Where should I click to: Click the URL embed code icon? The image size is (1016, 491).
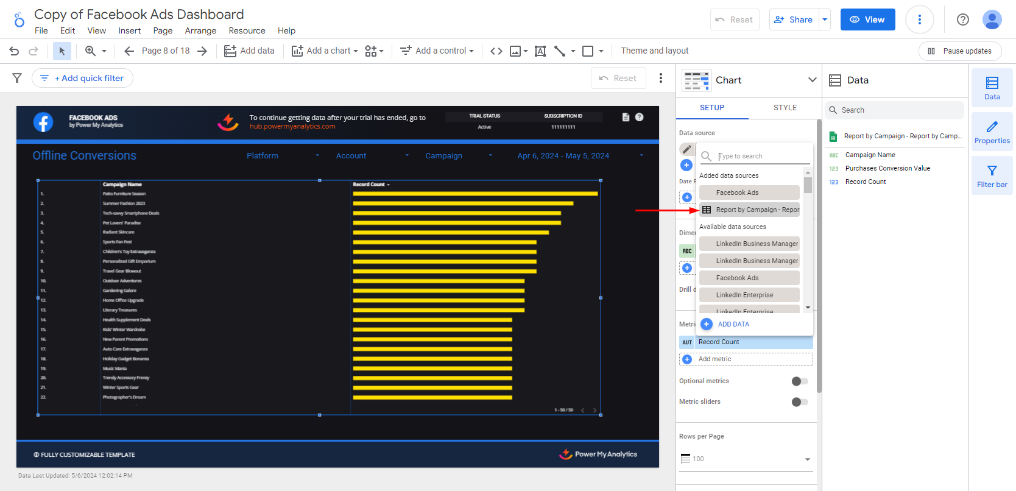[496, 51]
